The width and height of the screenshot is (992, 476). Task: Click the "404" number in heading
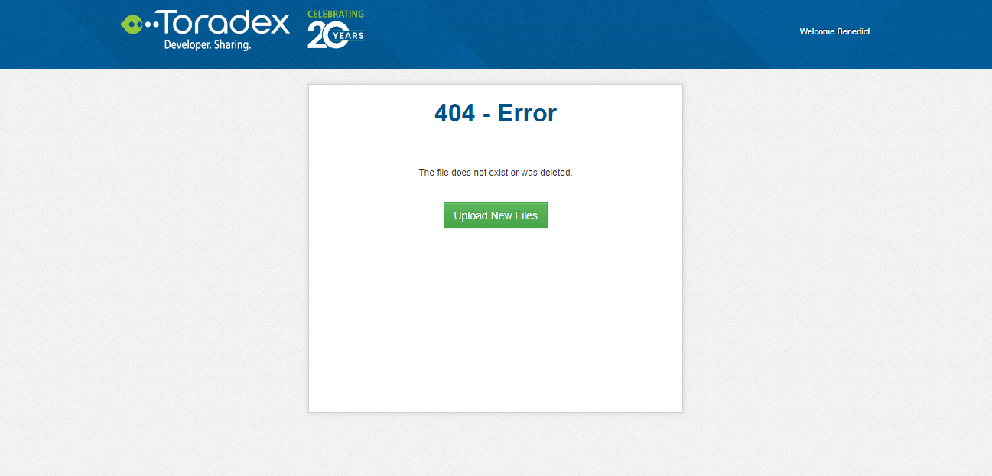click(454, 113)
